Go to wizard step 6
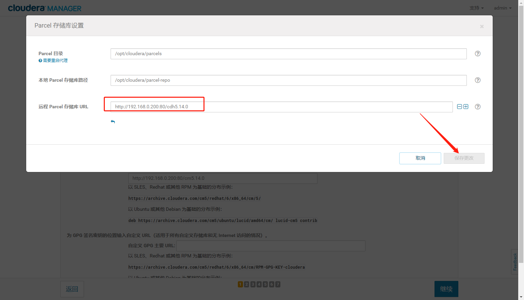 point(272,284)
